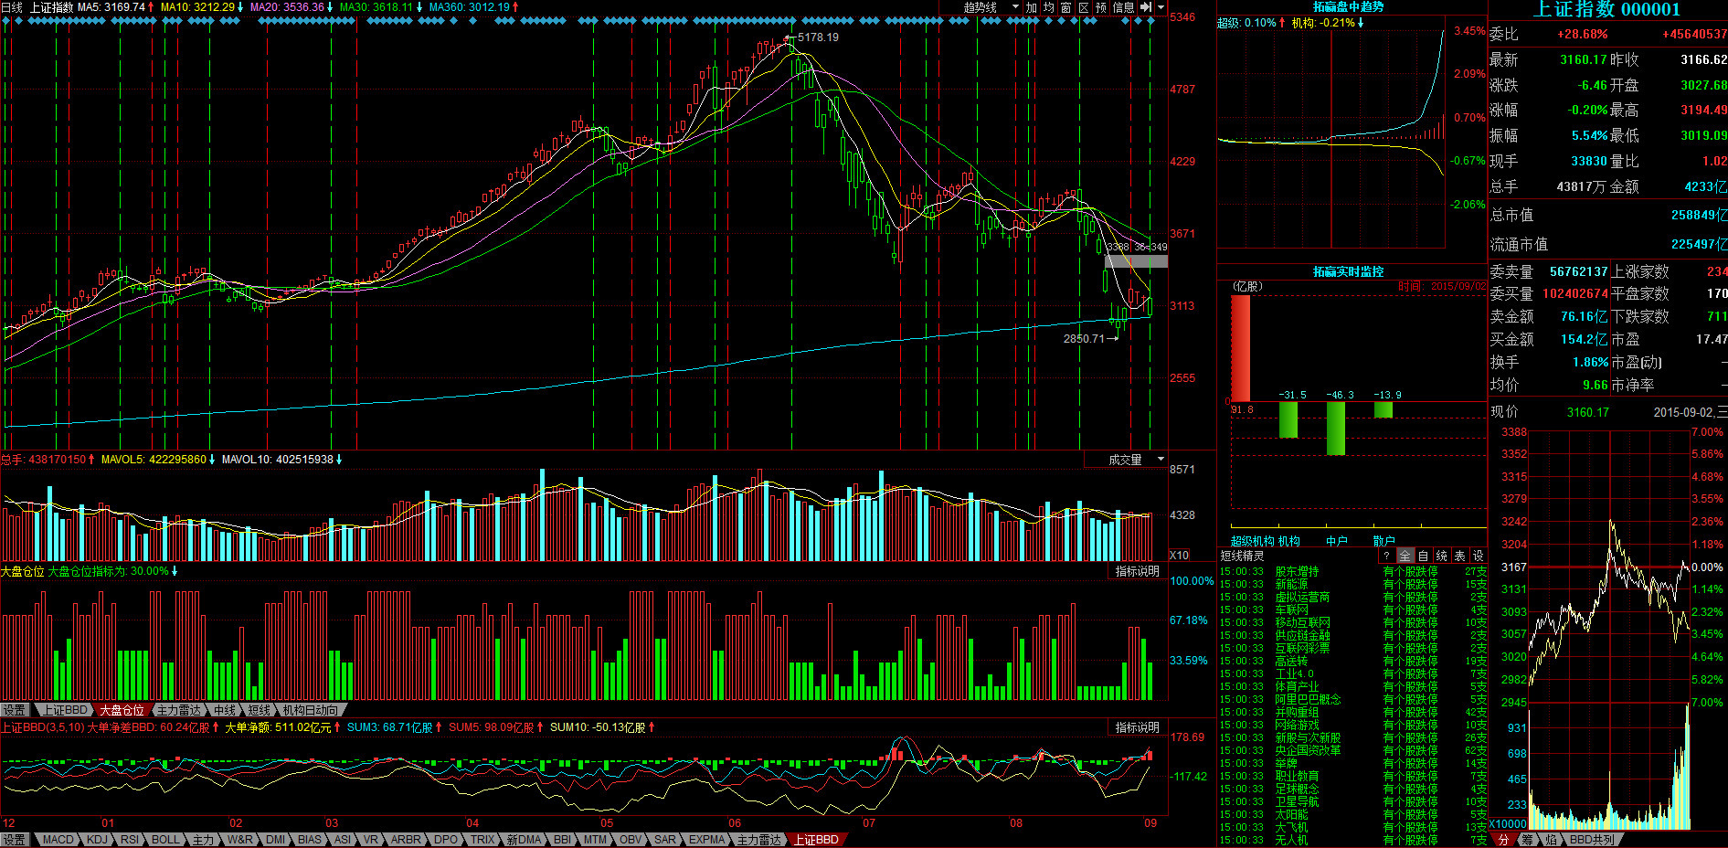
Task: Select the 主力雷达 tab in middle row
Action: tap(178, 710)
